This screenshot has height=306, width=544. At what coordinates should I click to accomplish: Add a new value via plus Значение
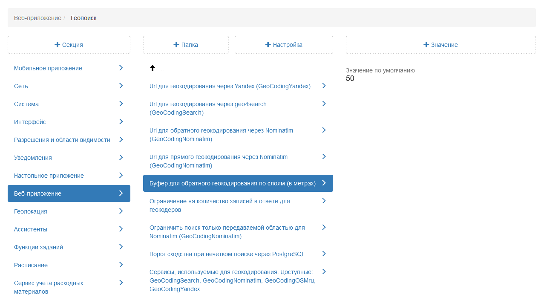point(440,45)
